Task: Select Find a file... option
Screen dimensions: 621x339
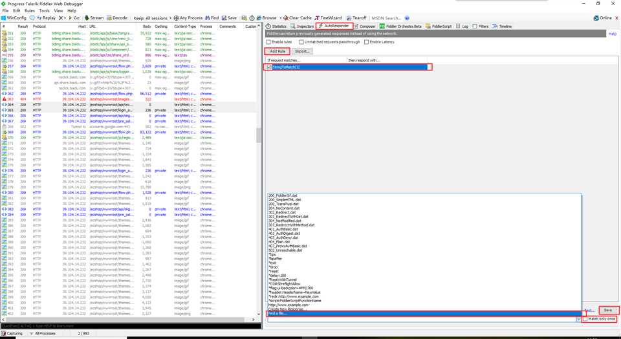Action: click(x=424, y=314)
